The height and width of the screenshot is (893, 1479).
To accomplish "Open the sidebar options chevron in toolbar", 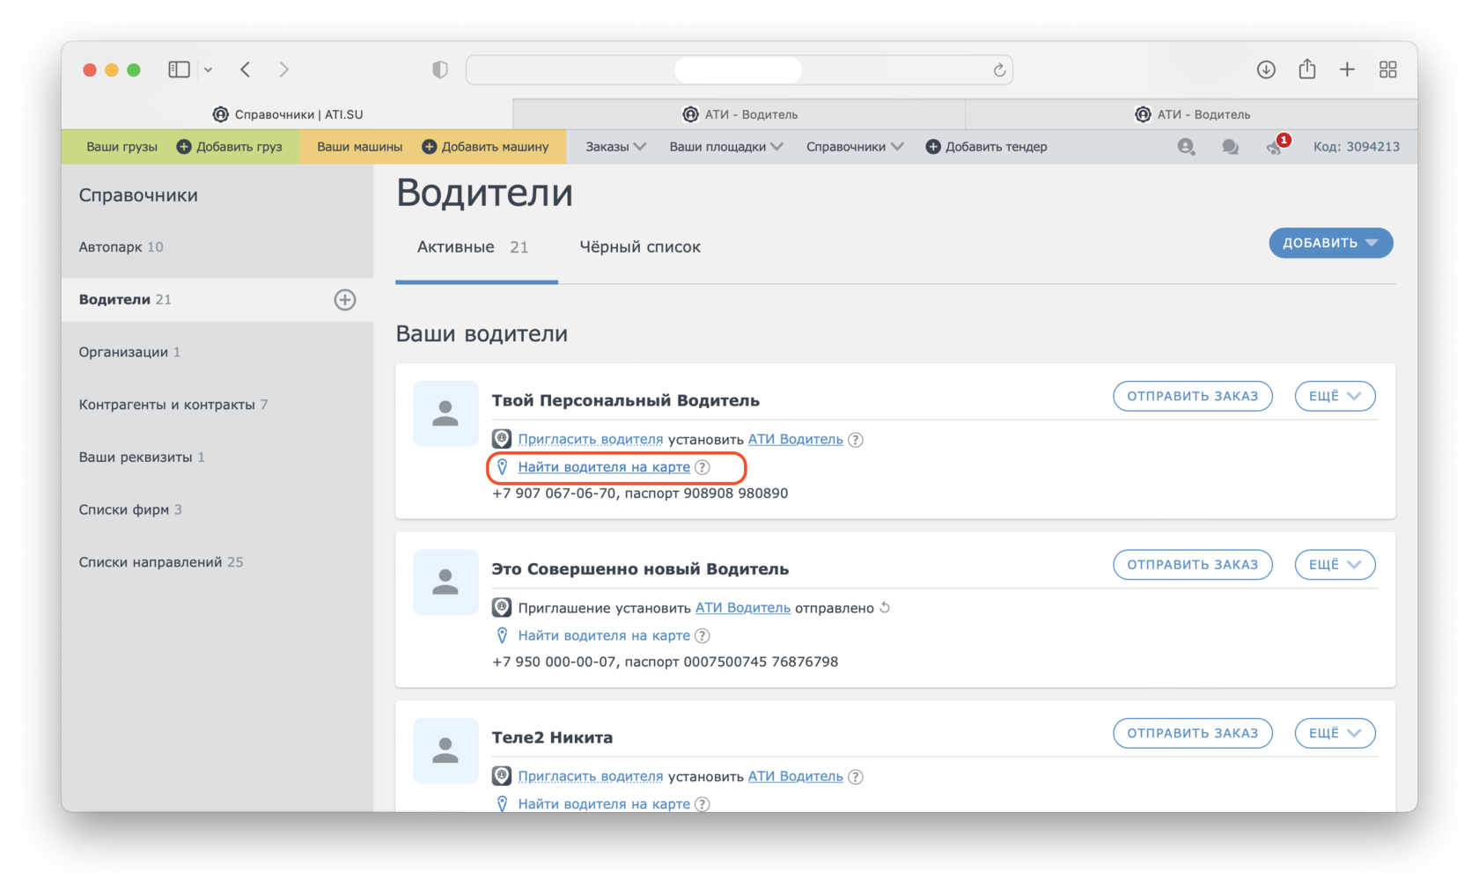I will (209, 70).
